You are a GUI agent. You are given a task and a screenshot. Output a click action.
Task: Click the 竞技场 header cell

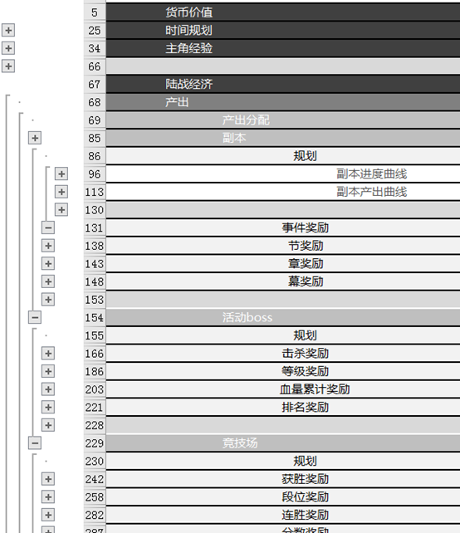coord(283,443)
